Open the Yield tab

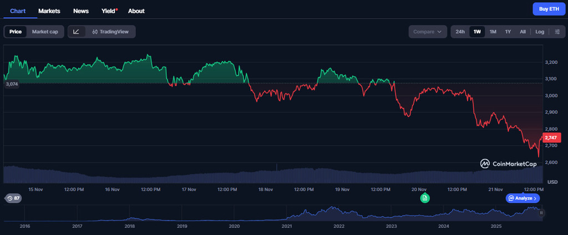(109, 11)
